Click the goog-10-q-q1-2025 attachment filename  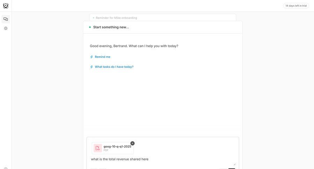click(117, 146)
